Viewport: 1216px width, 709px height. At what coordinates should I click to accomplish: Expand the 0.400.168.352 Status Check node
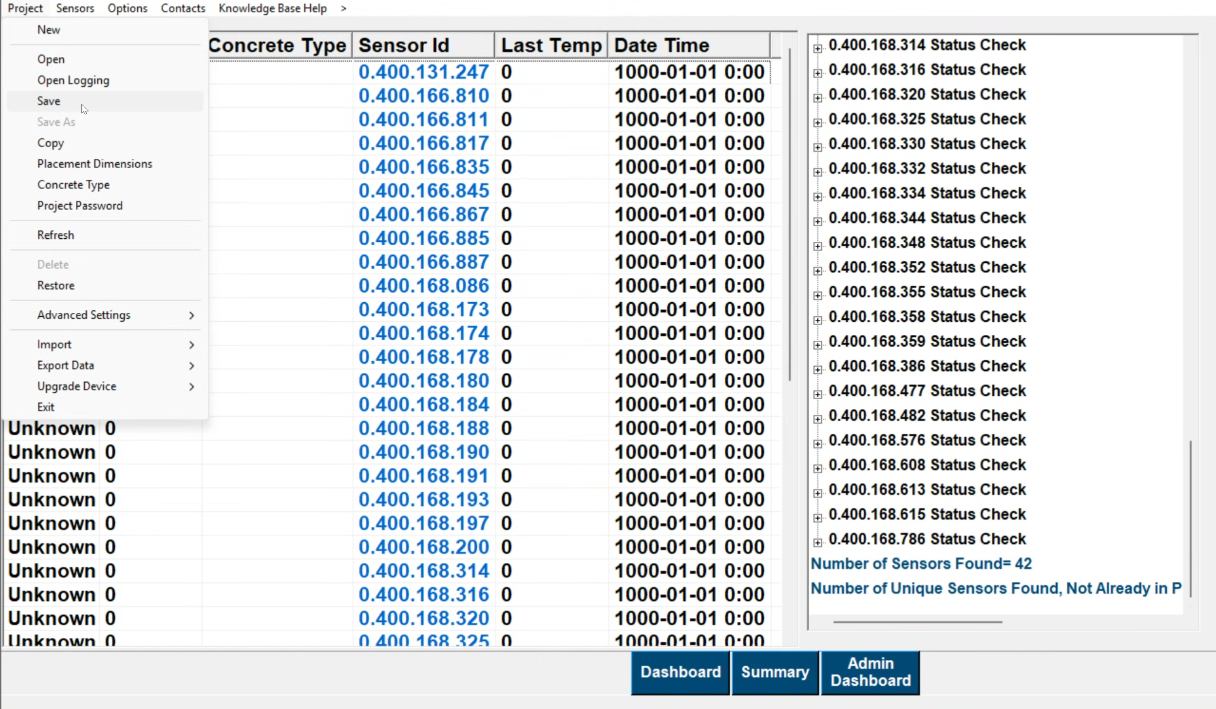(x=817, y=271)
